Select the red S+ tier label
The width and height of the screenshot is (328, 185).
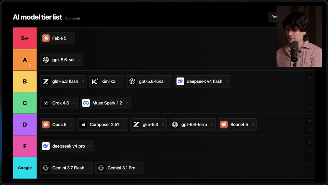25,38
